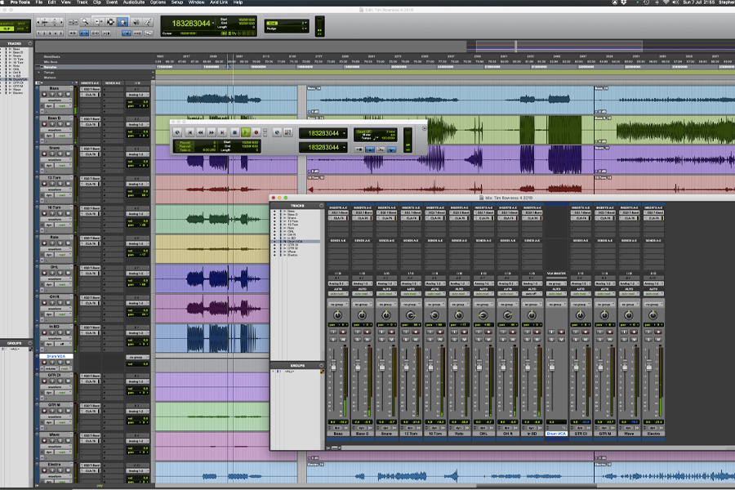Open the AudioSuite menu
Image resolution: width=735 pixels, height=490 pixels.
134,2
